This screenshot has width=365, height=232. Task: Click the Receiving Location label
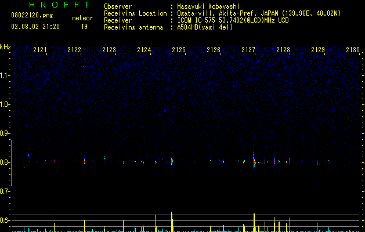click(135, 13)
